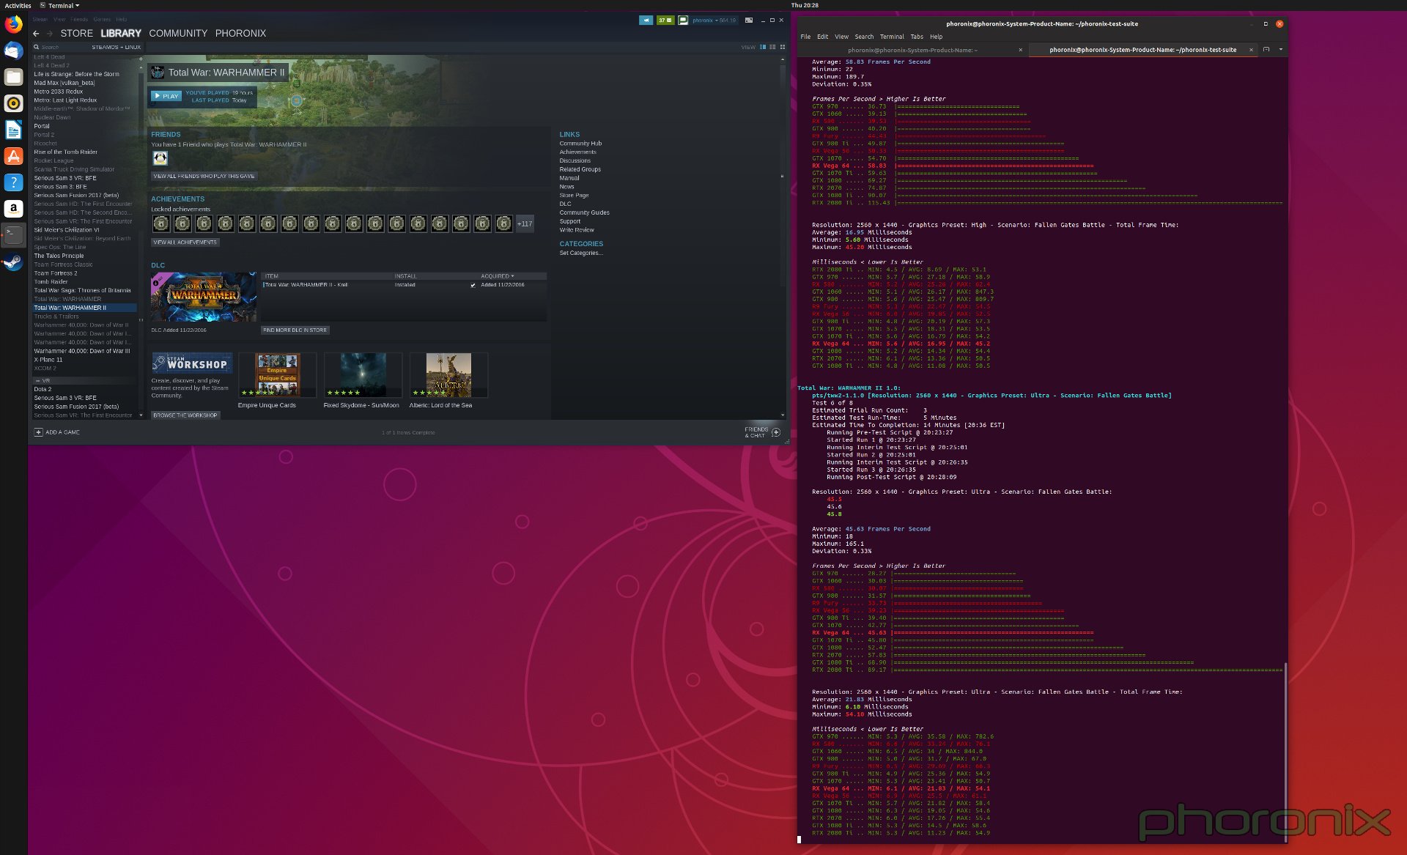This screenshot has height=855, width=1407.
Task: Click the Steam announcements megaphone icon
Action: 646,21
